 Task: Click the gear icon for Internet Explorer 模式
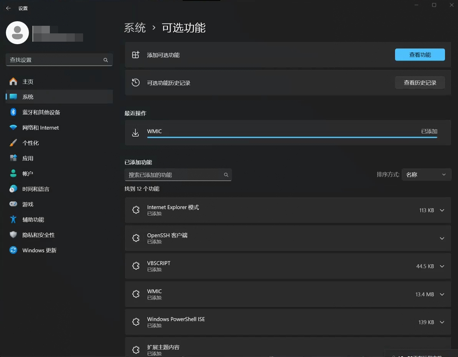[x=136, y=210]
